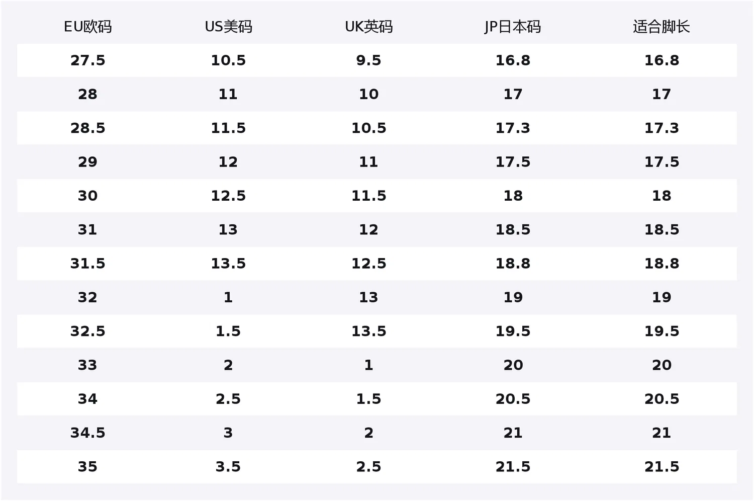Select US size 3.5 cell
Image resolution: width=754 pixels, height=501 pixels.
point(228,467)
